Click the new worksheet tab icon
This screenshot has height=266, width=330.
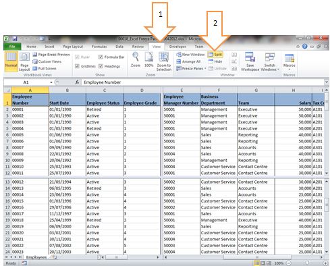(x=54, y=257)
